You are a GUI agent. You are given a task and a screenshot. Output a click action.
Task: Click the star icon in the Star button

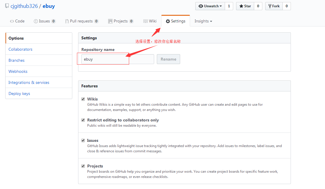pos(241,6)
